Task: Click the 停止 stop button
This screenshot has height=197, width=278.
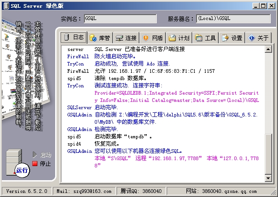Action: click(x=42, y=163)
